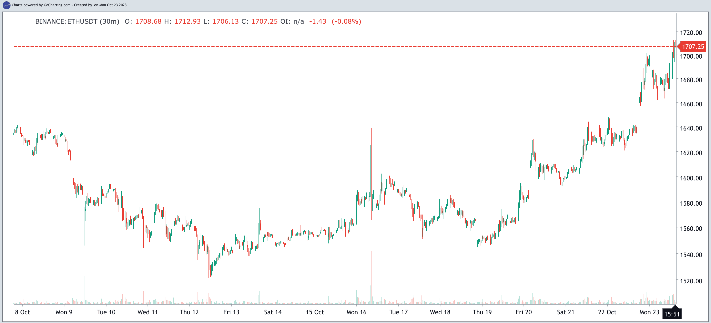Click the 1520.00 price axis label
The height and width of the screenshot is (323, 711).
click(691, 281)
